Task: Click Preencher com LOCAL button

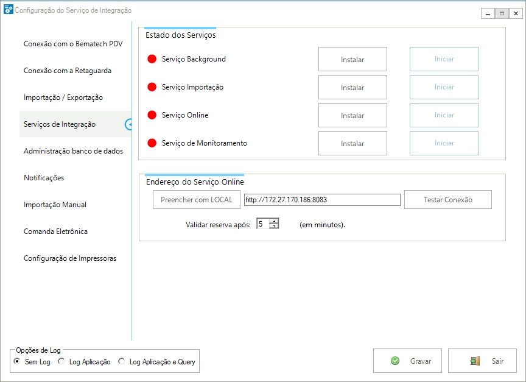Action: (197, 200)
